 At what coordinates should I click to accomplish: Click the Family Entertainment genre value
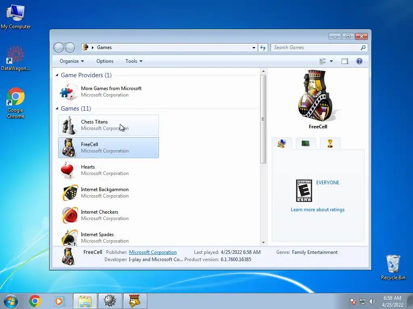315,252
